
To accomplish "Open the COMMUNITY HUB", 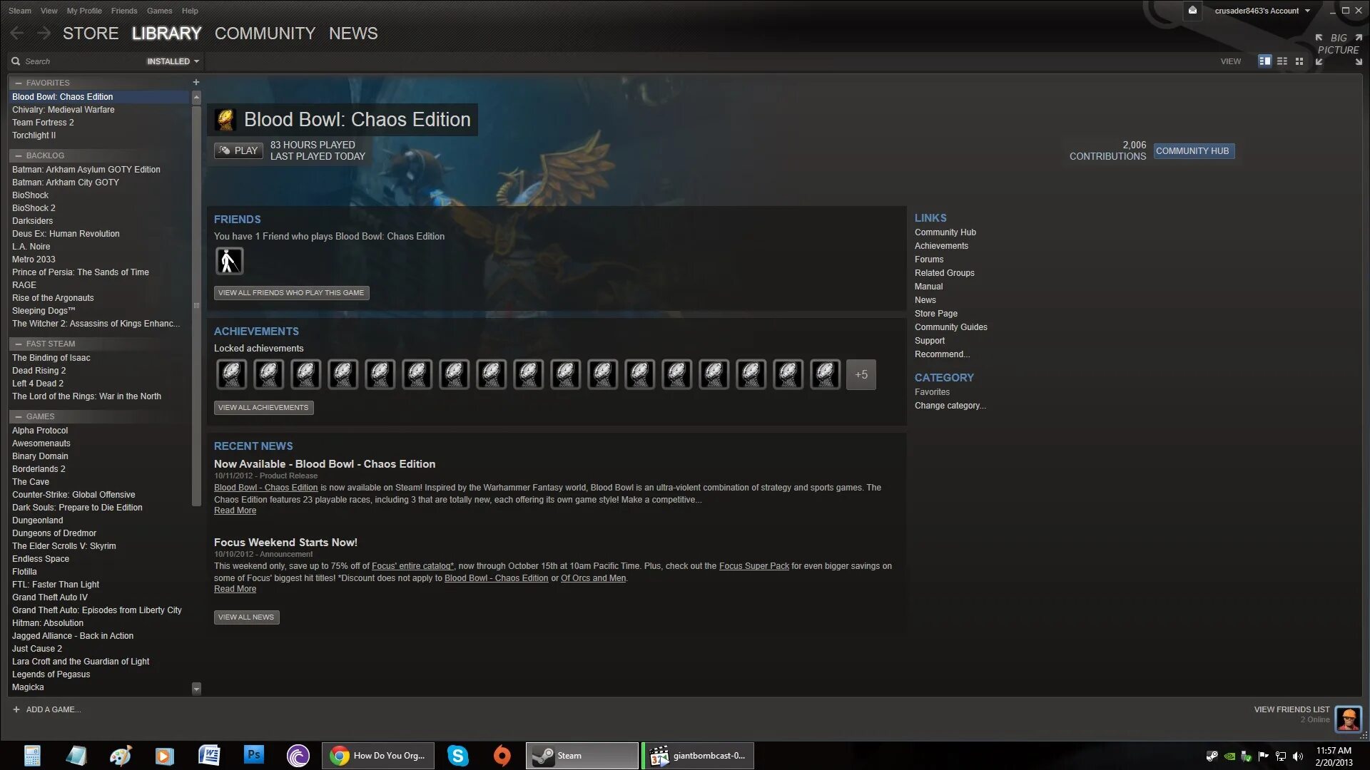I will tap(1193, 151).
